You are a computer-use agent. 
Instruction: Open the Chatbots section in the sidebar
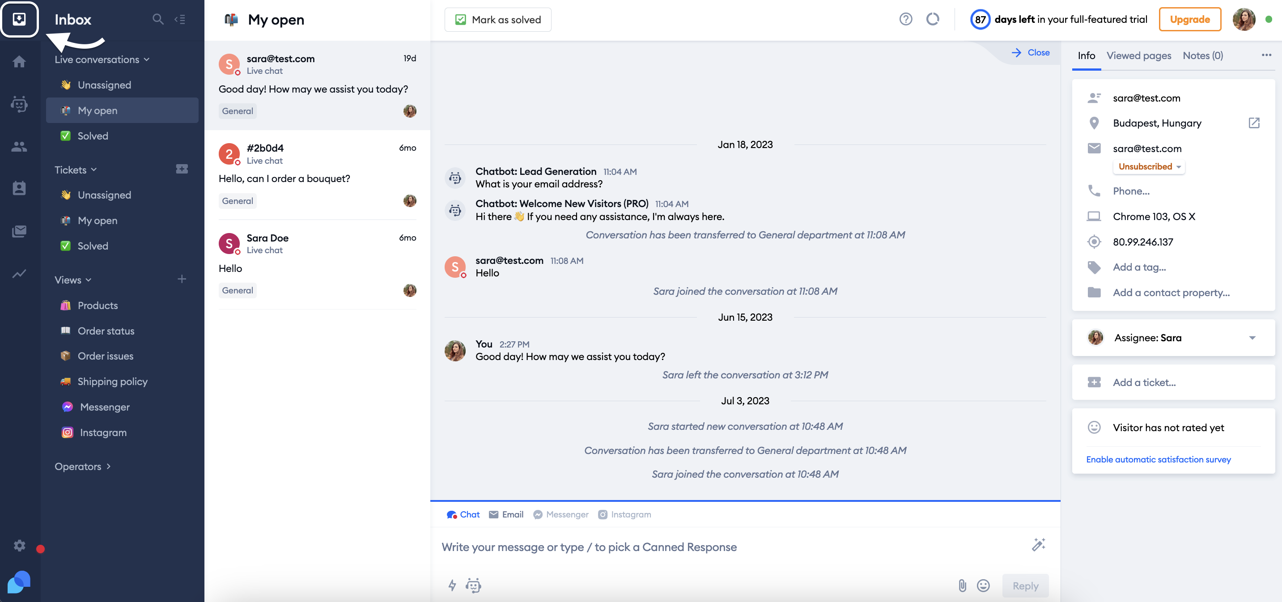pyautogui.click(x=19, y=105)
